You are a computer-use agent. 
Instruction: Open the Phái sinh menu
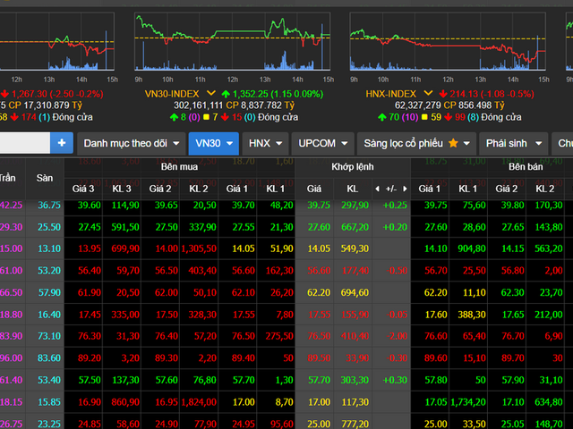509,143
